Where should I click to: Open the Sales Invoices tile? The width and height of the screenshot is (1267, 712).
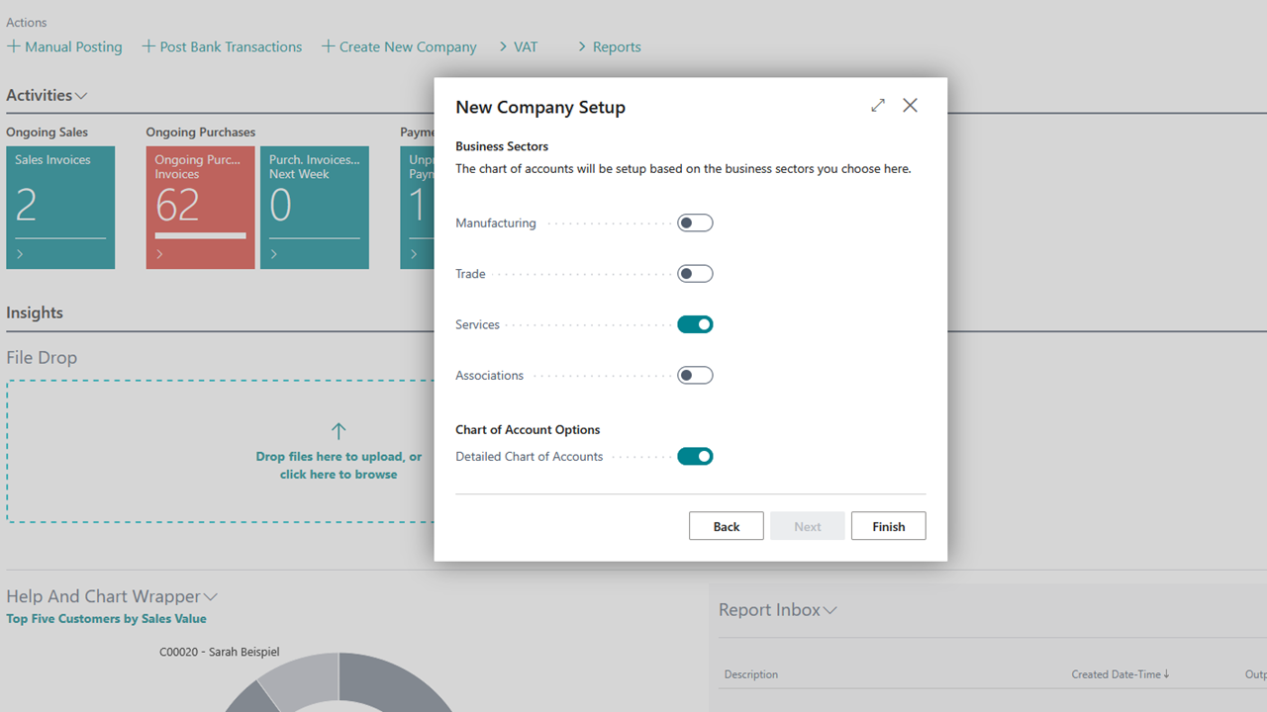point(60,208)
